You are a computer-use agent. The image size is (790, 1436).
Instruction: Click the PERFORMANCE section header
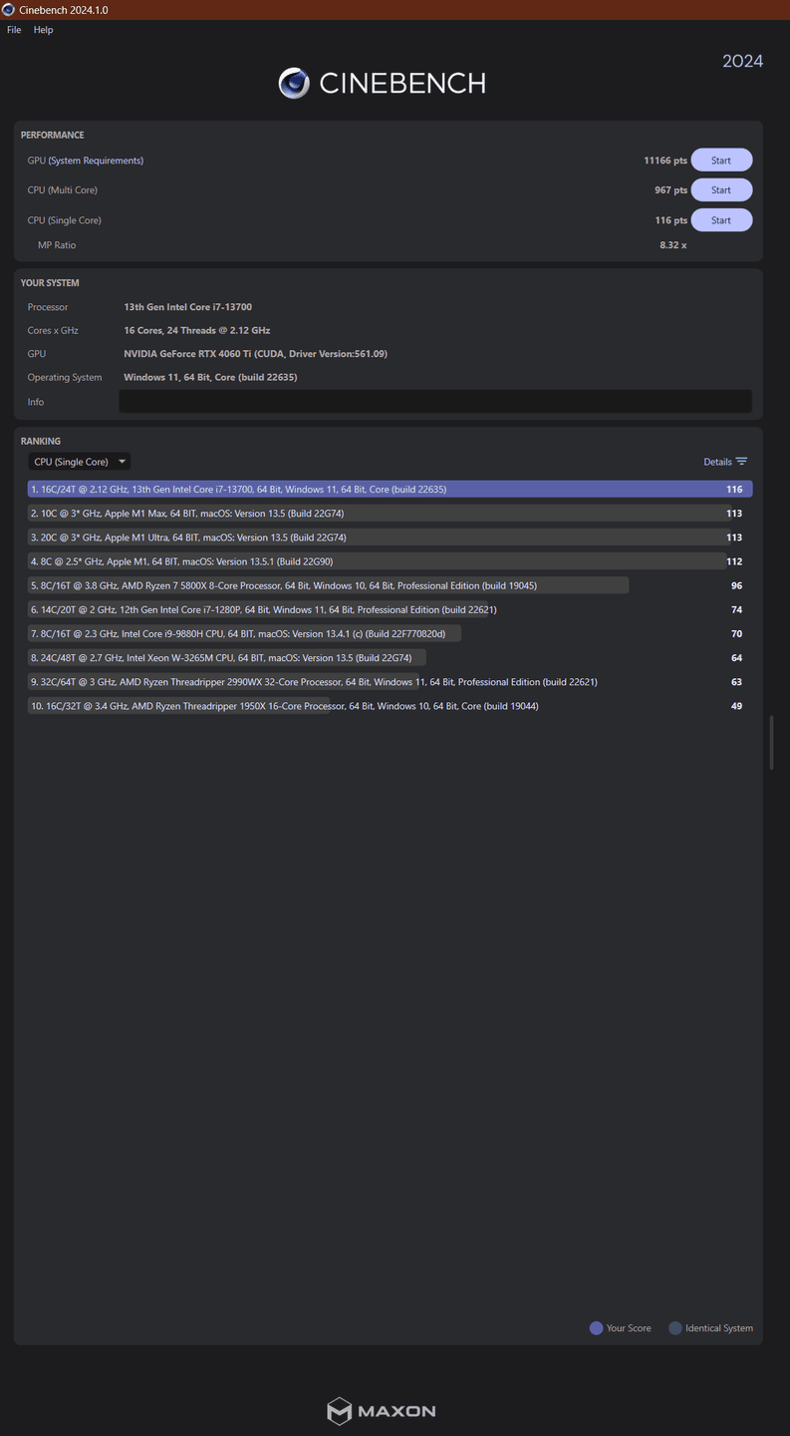point(53,135)
